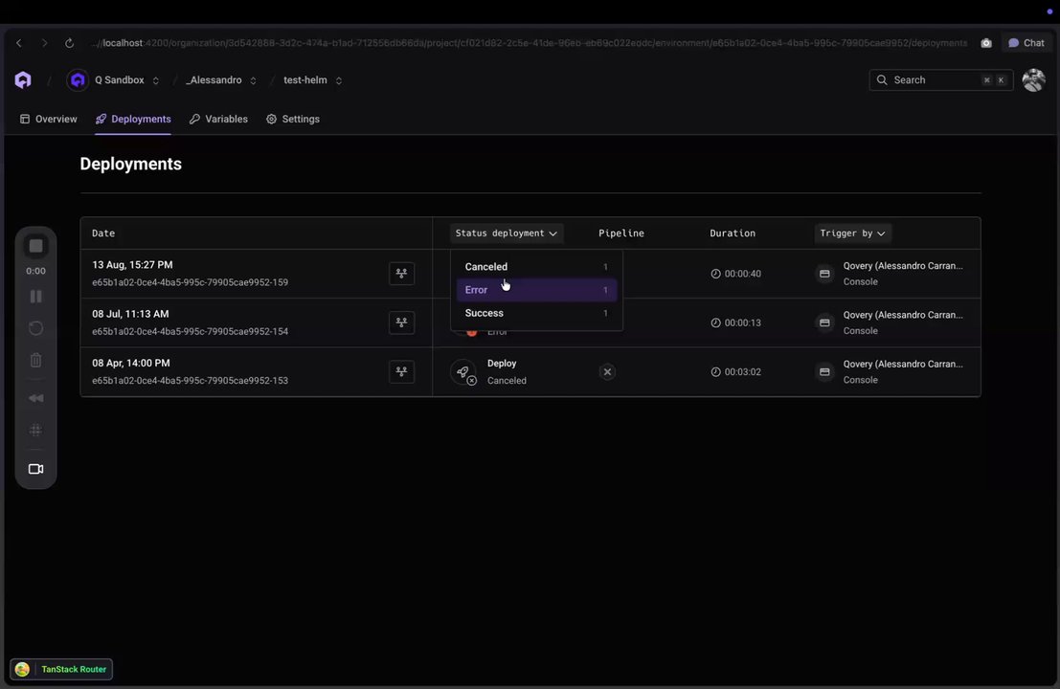Expand the test-helm environment switcher

click(339, 80)
